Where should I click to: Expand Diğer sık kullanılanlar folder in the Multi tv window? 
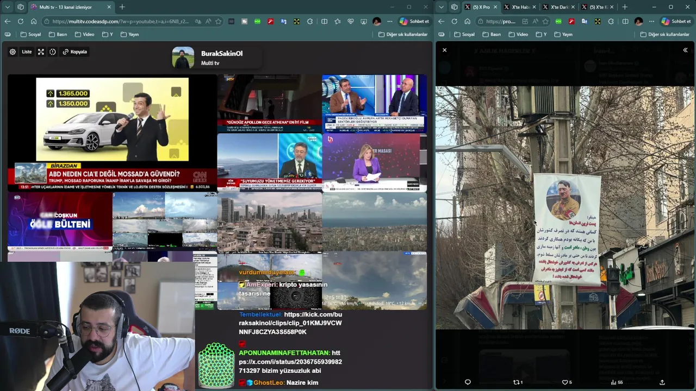[x=403, y=34]
